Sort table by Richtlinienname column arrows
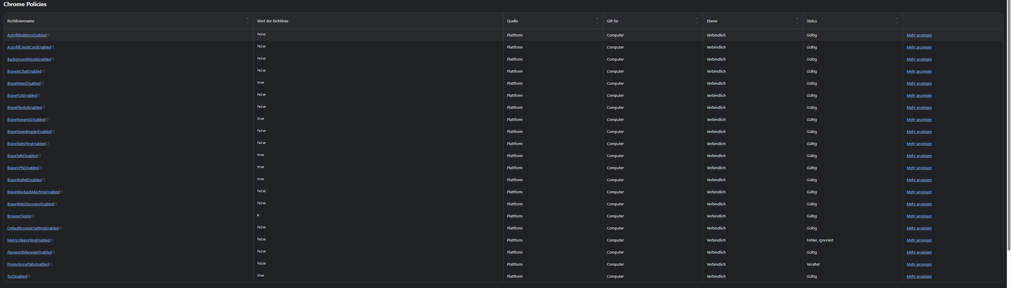1011x288 pixels. point(247,21)
